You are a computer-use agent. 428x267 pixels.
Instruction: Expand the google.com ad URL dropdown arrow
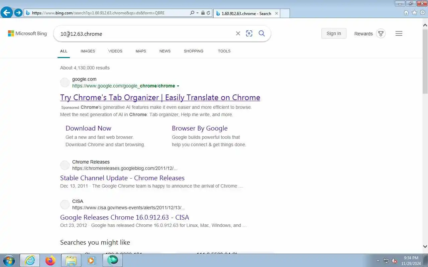(x=178, y=86)
